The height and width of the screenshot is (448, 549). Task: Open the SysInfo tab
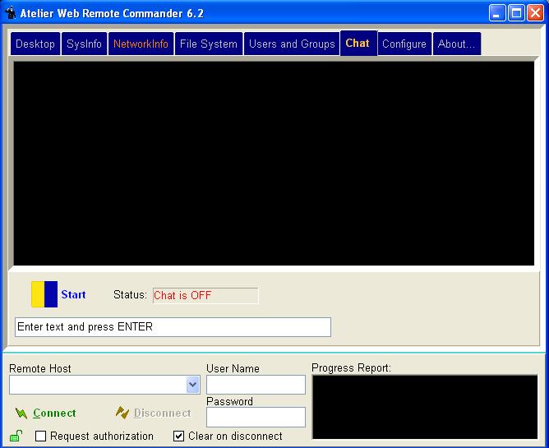pos(84,44)
